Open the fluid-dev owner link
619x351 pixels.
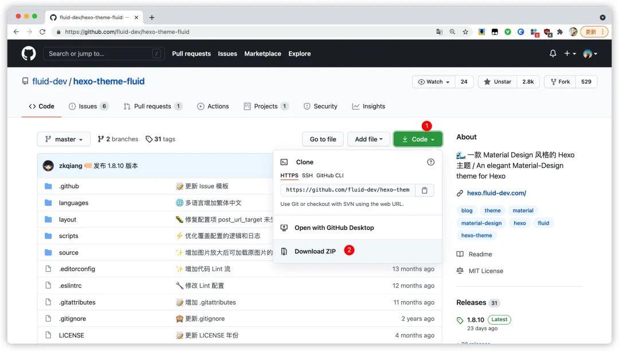(50, 81)
